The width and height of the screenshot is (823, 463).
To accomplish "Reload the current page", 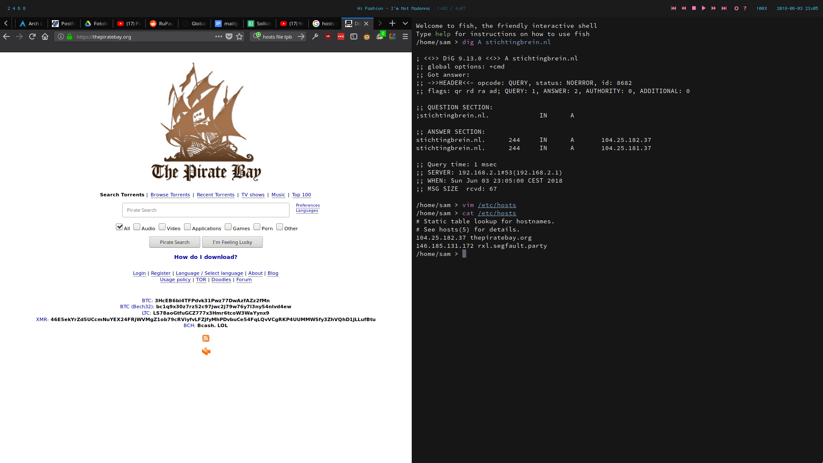I will click(x=32, y=37).
